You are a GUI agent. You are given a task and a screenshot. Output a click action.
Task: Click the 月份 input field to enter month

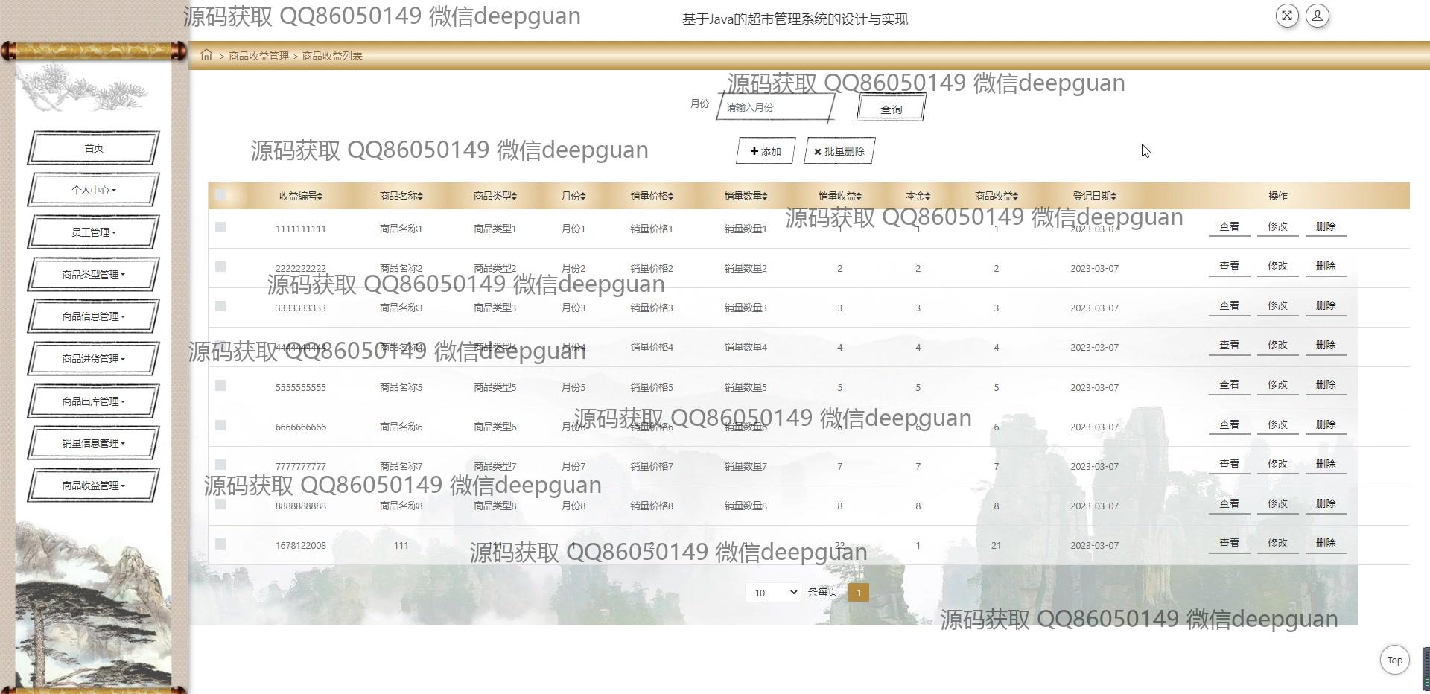tap(775, 107)
